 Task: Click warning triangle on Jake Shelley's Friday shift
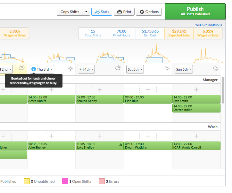[x=121, y=145]
